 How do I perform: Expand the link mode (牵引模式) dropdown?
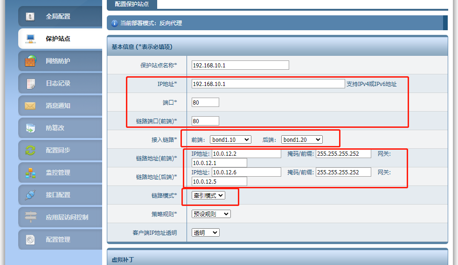208,196
